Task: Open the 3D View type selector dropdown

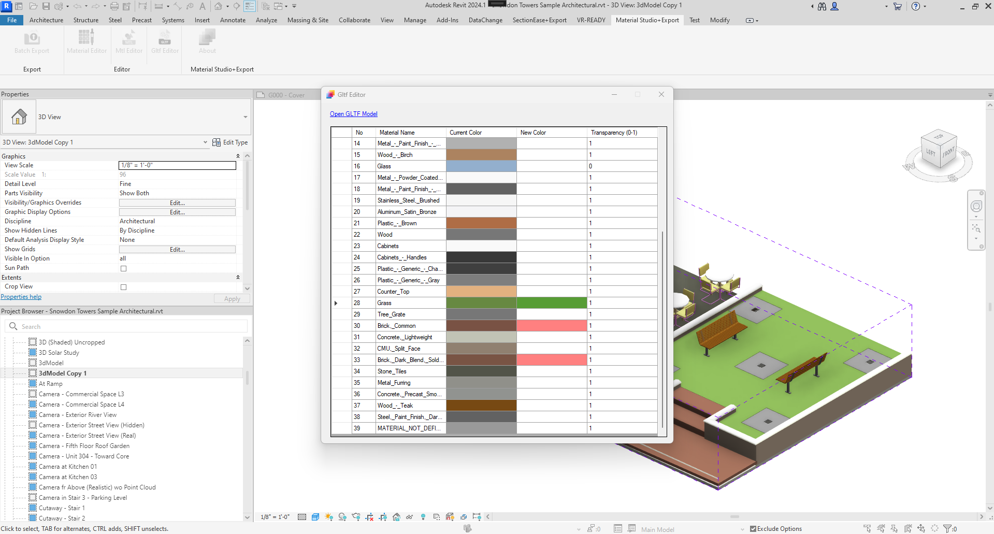Action: [246, 117]
